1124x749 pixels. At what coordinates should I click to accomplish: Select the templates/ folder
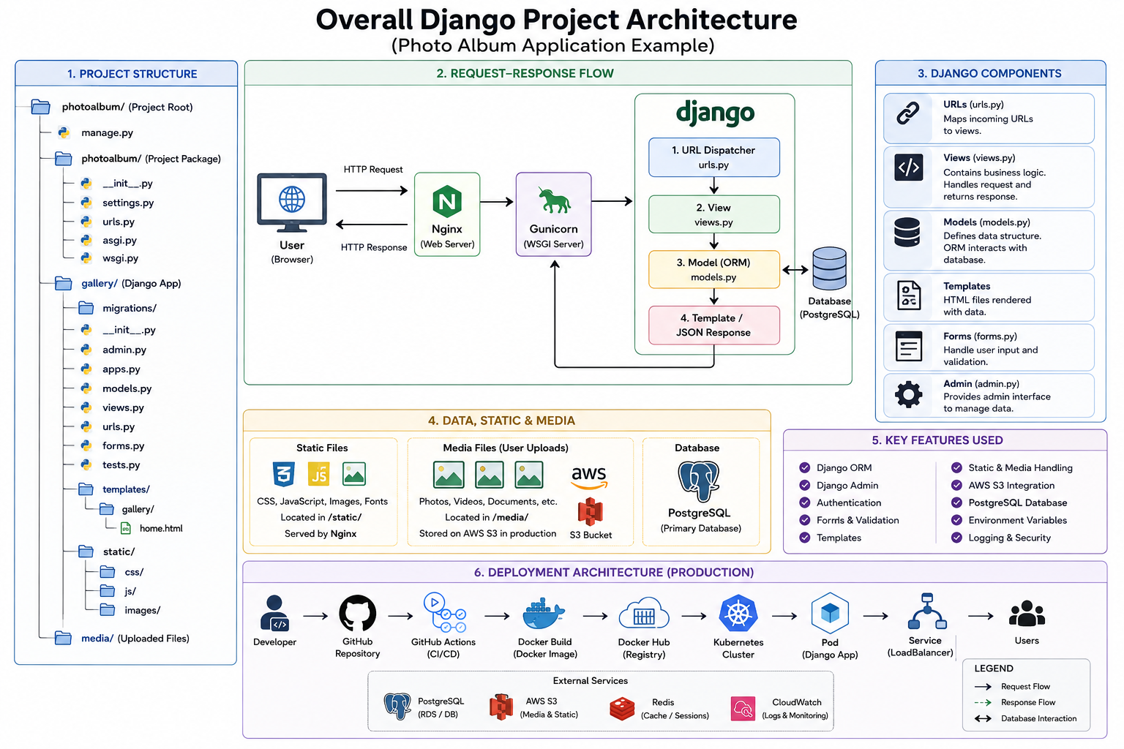[114, 489]
